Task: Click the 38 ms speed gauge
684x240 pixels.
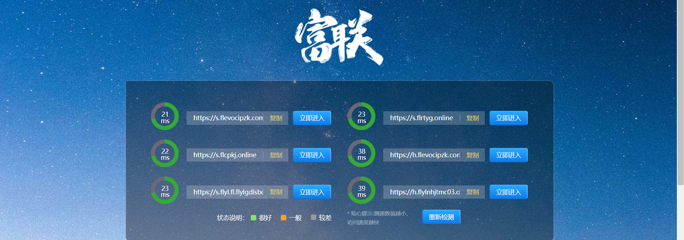Action: click(x=361, y=153)
